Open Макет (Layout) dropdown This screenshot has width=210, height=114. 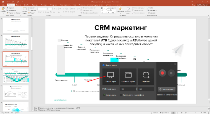(x=31, y=8)
